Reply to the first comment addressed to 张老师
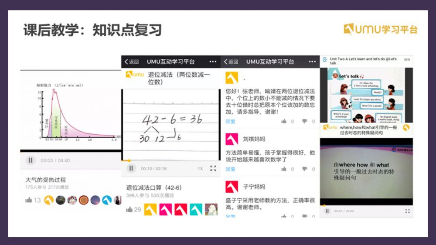This screenshot has width=436, height=245. pyautogui.click(x=230, y=122)
